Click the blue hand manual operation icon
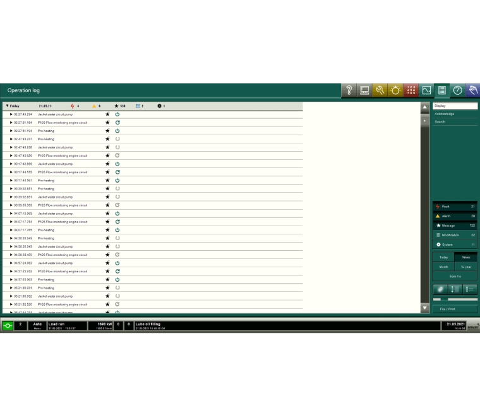480x417 pixels. [x=472, y=90]
